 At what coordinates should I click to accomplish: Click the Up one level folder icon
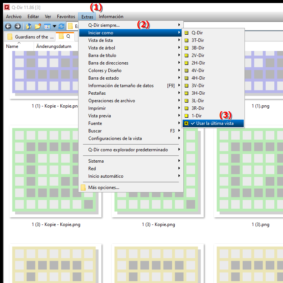click(29, 26)
